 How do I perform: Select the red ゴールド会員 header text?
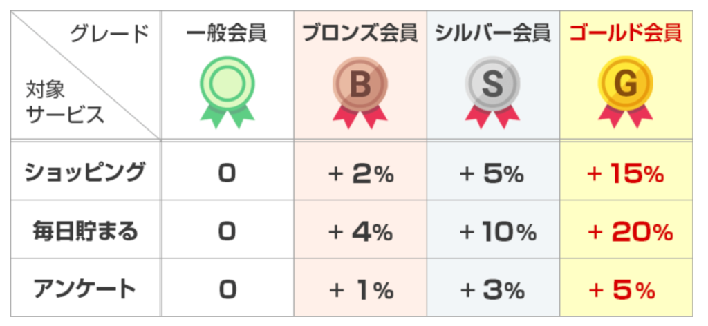coord(626,35)
